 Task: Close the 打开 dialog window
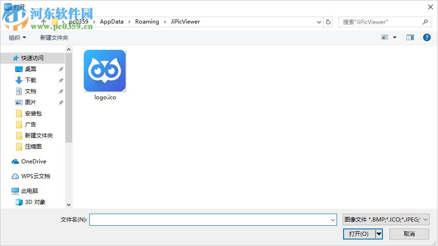pyautogui.click(x=431, y=7)
